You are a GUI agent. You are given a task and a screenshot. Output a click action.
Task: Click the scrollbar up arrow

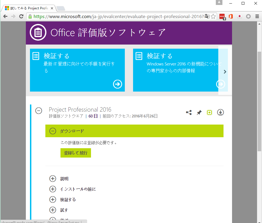[x=259, y=24]
